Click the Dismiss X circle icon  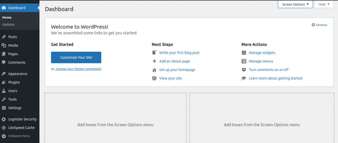314,25
